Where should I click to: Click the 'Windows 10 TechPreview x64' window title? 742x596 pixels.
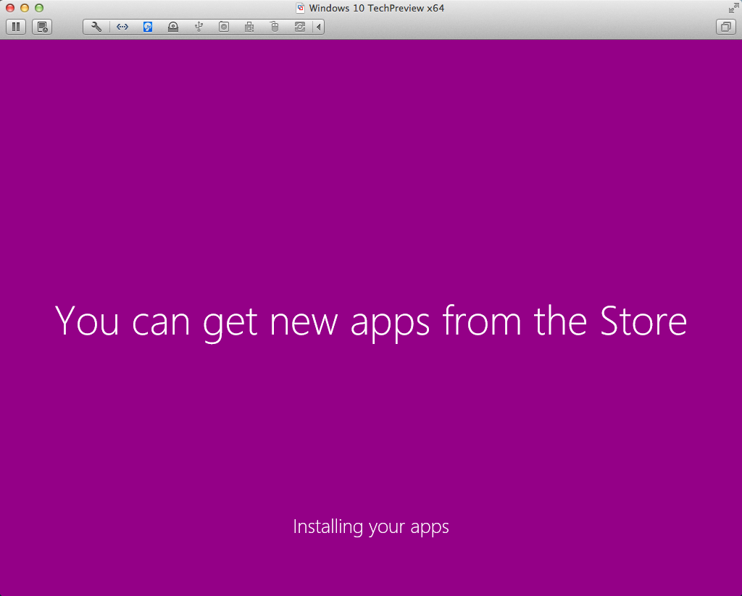(377, 8)
